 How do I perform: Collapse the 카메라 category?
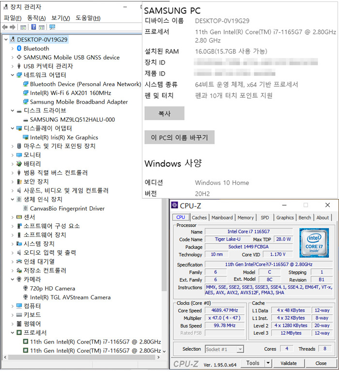click(12, 279)
